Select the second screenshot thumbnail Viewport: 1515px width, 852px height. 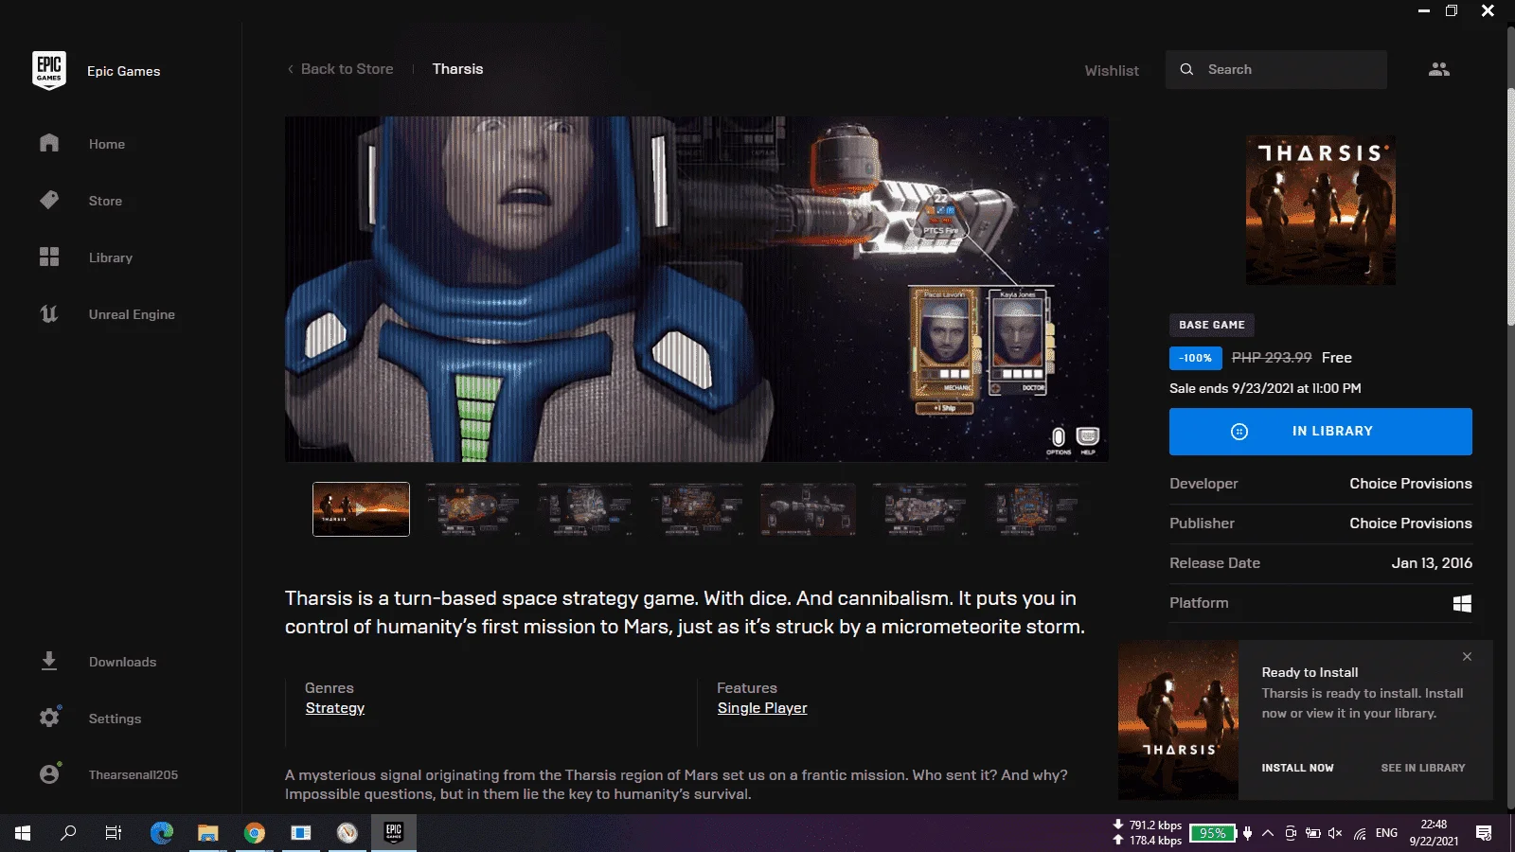(x=472, y=508)
